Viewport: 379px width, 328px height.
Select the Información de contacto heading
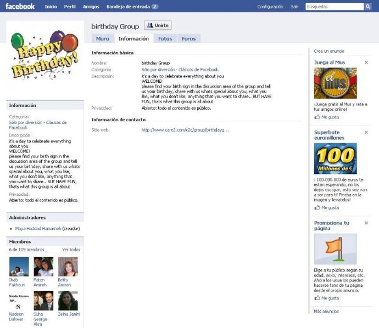coord(119,120)
